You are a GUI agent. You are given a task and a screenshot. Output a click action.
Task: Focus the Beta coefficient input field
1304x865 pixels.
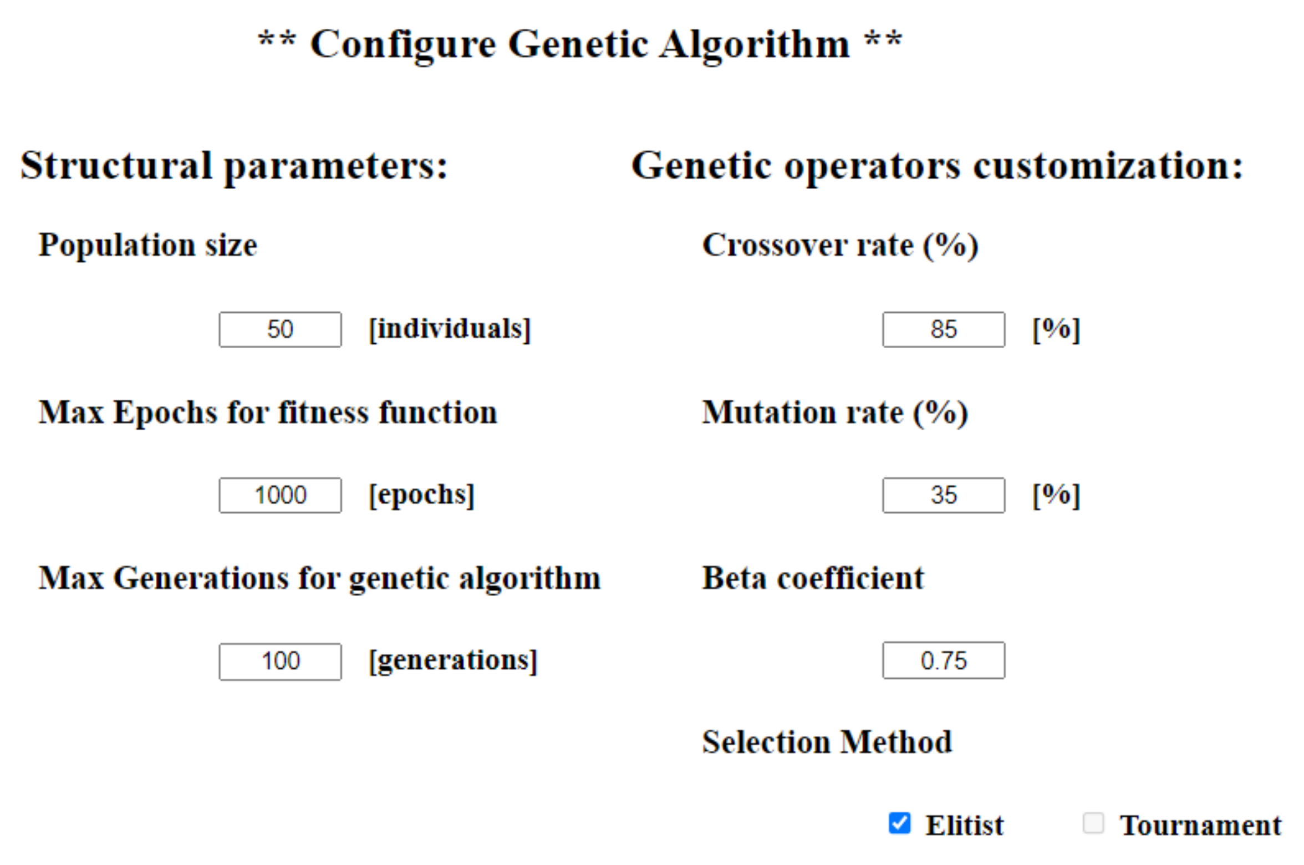click(943, 660)
